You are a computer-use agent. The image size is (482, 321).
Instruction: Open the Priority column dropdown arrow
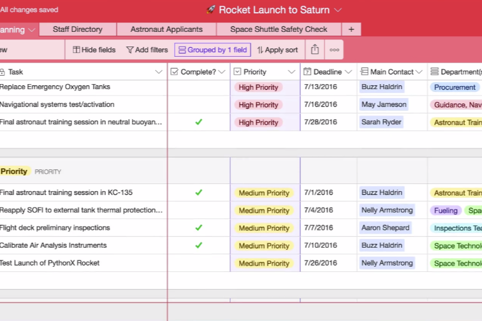(x=291, y=72)
